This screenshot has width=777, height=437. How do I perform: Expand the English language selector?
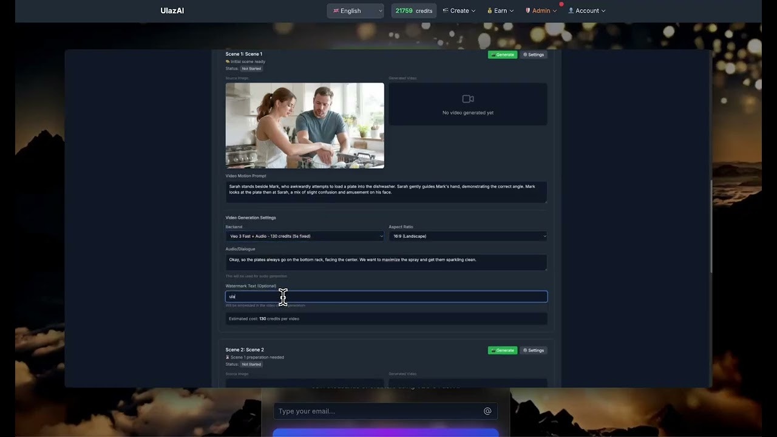tap(355, 10)
